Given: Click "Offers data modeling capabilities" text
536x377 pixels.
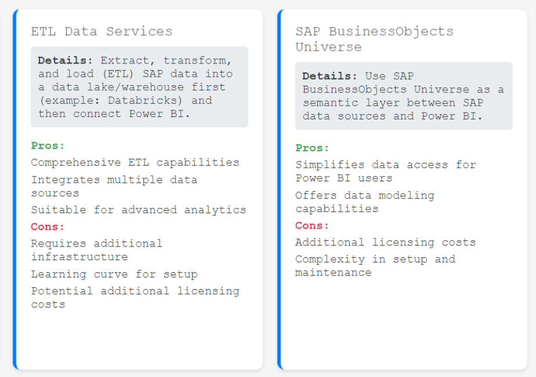Looking at the screenshot, I should (x=364, y=202).
